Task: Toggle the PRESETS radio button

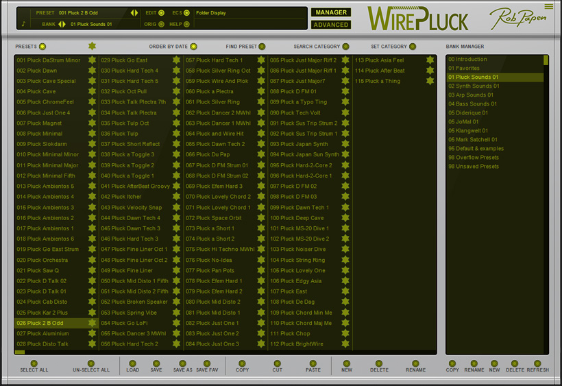Action: (42, 47)
